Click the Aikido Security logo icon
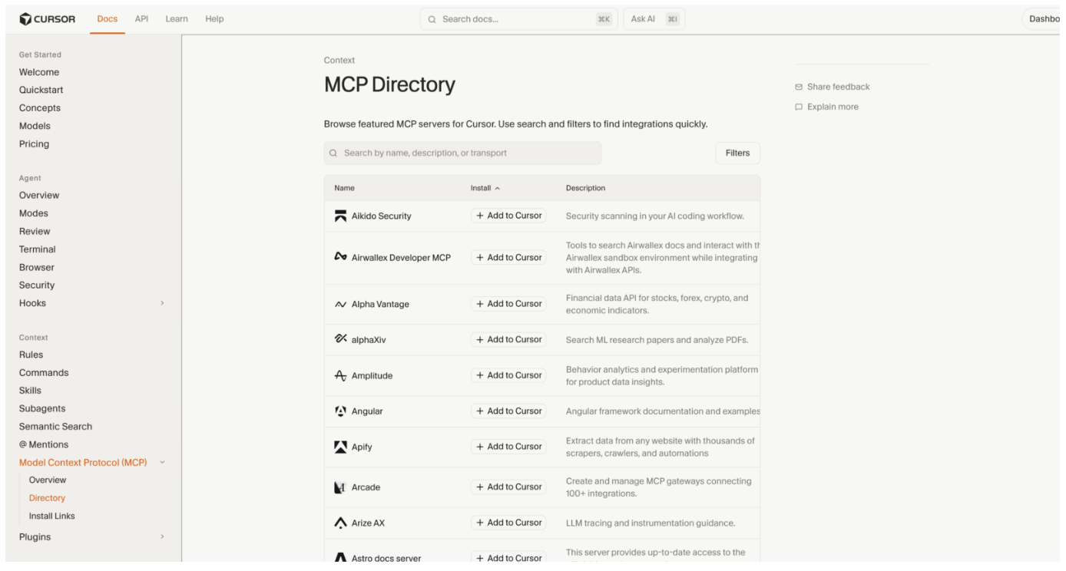Image resolution: width=1066 pixels, height=571 pixels. coord(340,216)
